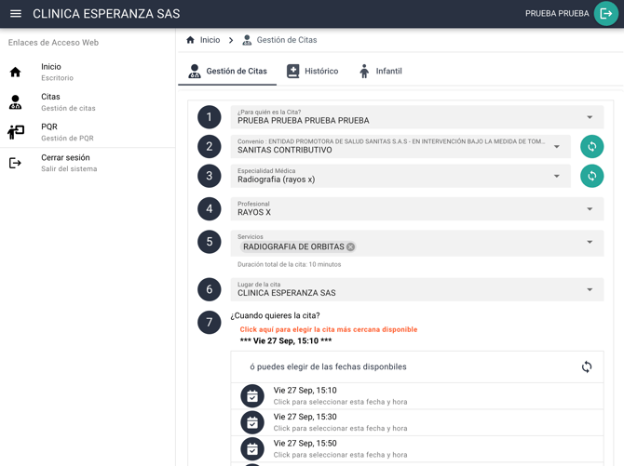Switch to the Histórico tab
This screenshot has width=624, height=466.
pyautogui.click(x=312, y=71)
